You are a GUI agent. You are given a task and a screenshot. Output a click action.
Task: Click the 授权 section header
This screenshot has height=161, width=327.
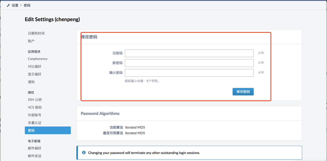coord(31,92)
